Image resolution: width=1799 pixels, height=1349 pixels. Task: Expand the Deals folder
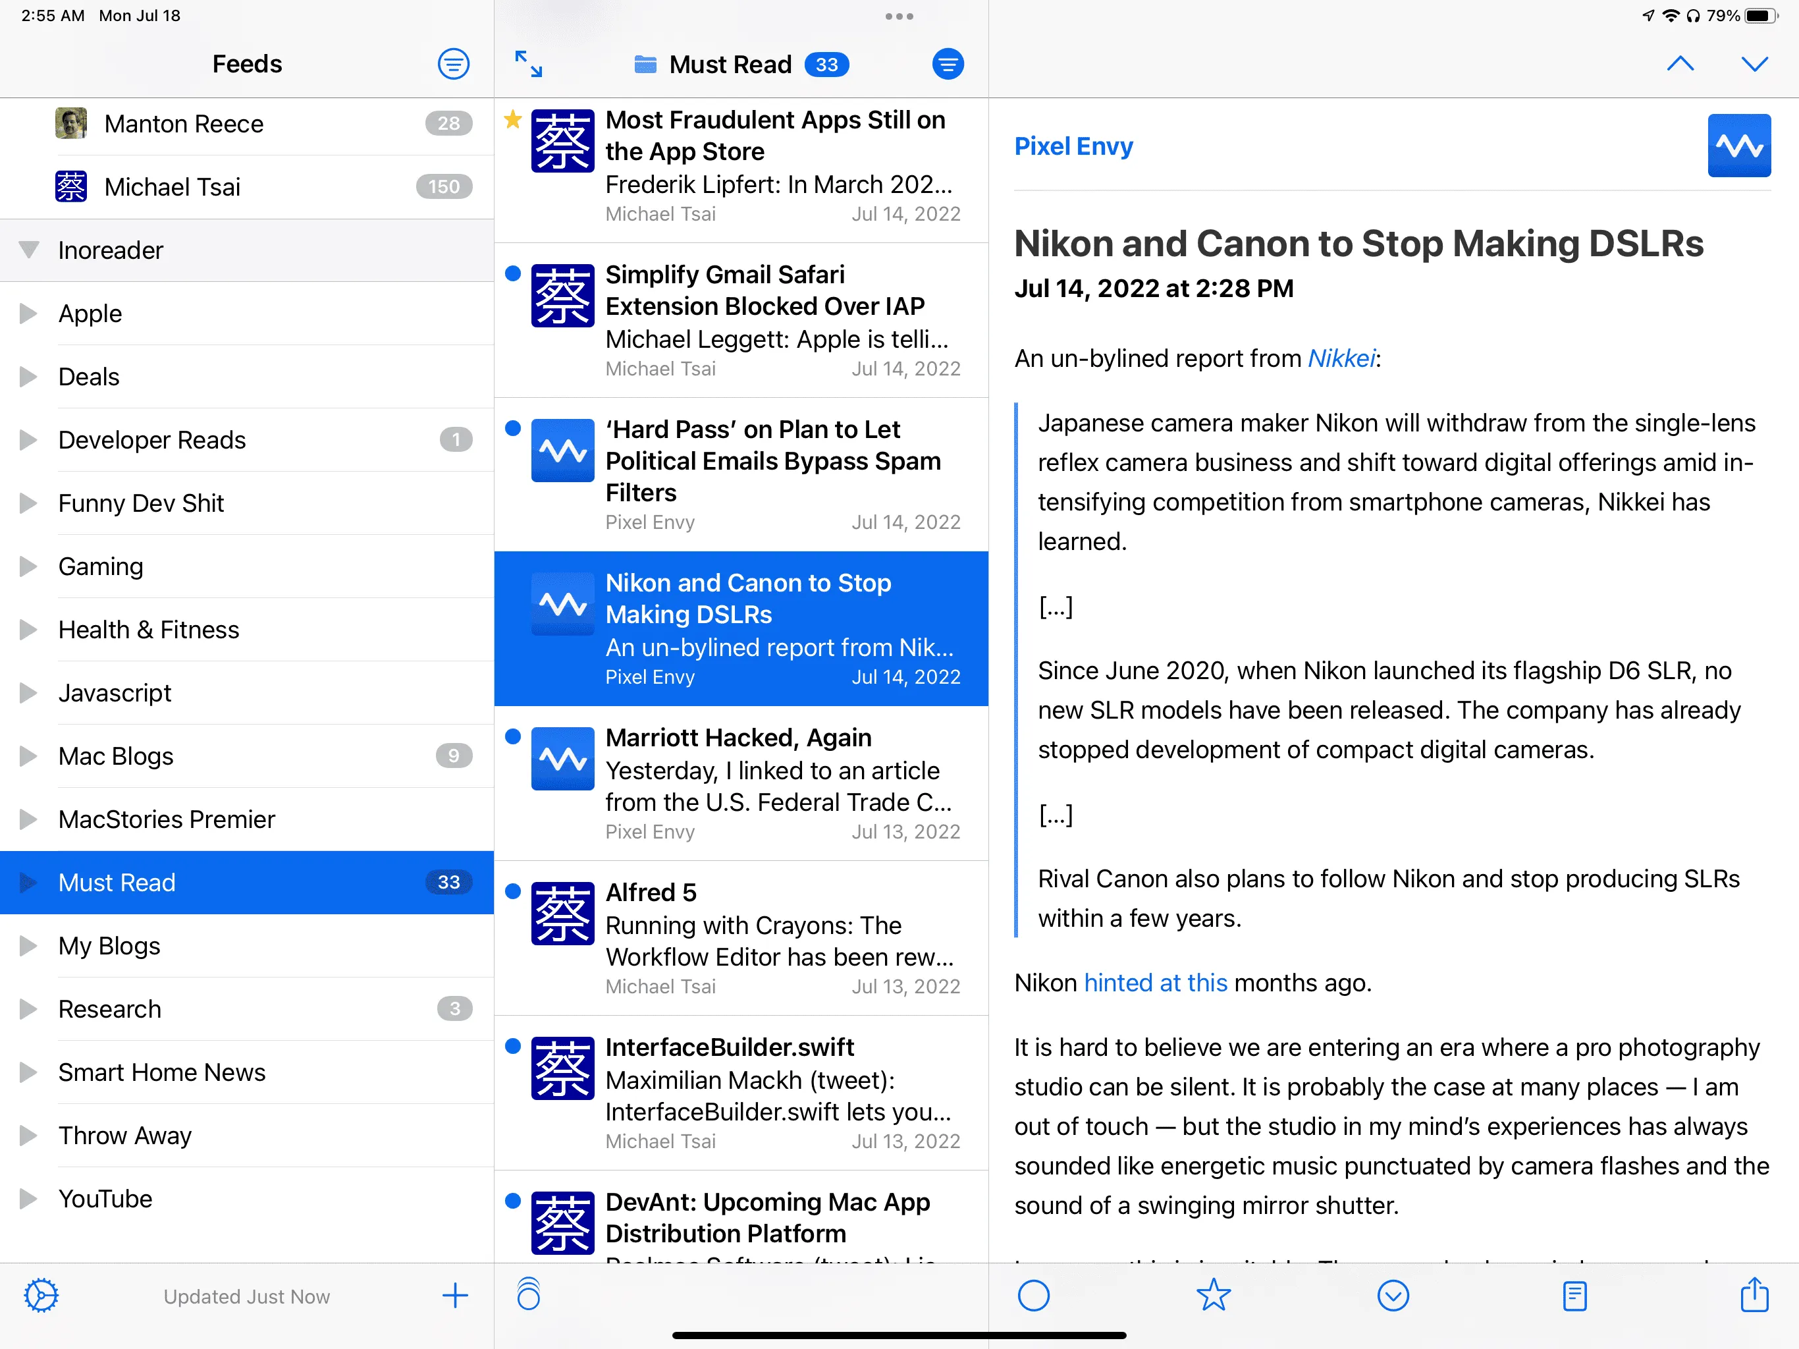tap(28, 376)
